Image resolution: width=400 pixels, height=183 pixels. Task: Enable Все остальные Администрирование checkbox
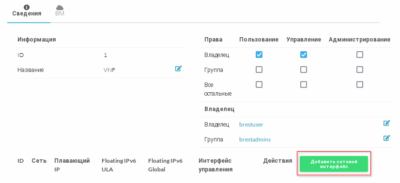tap(360, 84)
